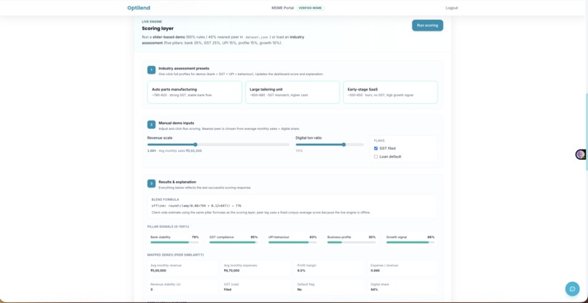Click the "Scoring layer" heading
The width and height of the screenshot is (588, 303).
(x=158, y=28)
